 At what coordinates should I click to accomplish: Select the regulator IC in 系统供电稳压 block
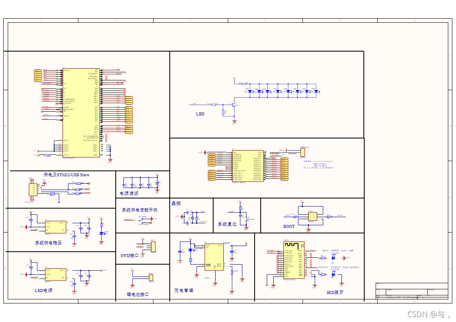click(55, 227)
